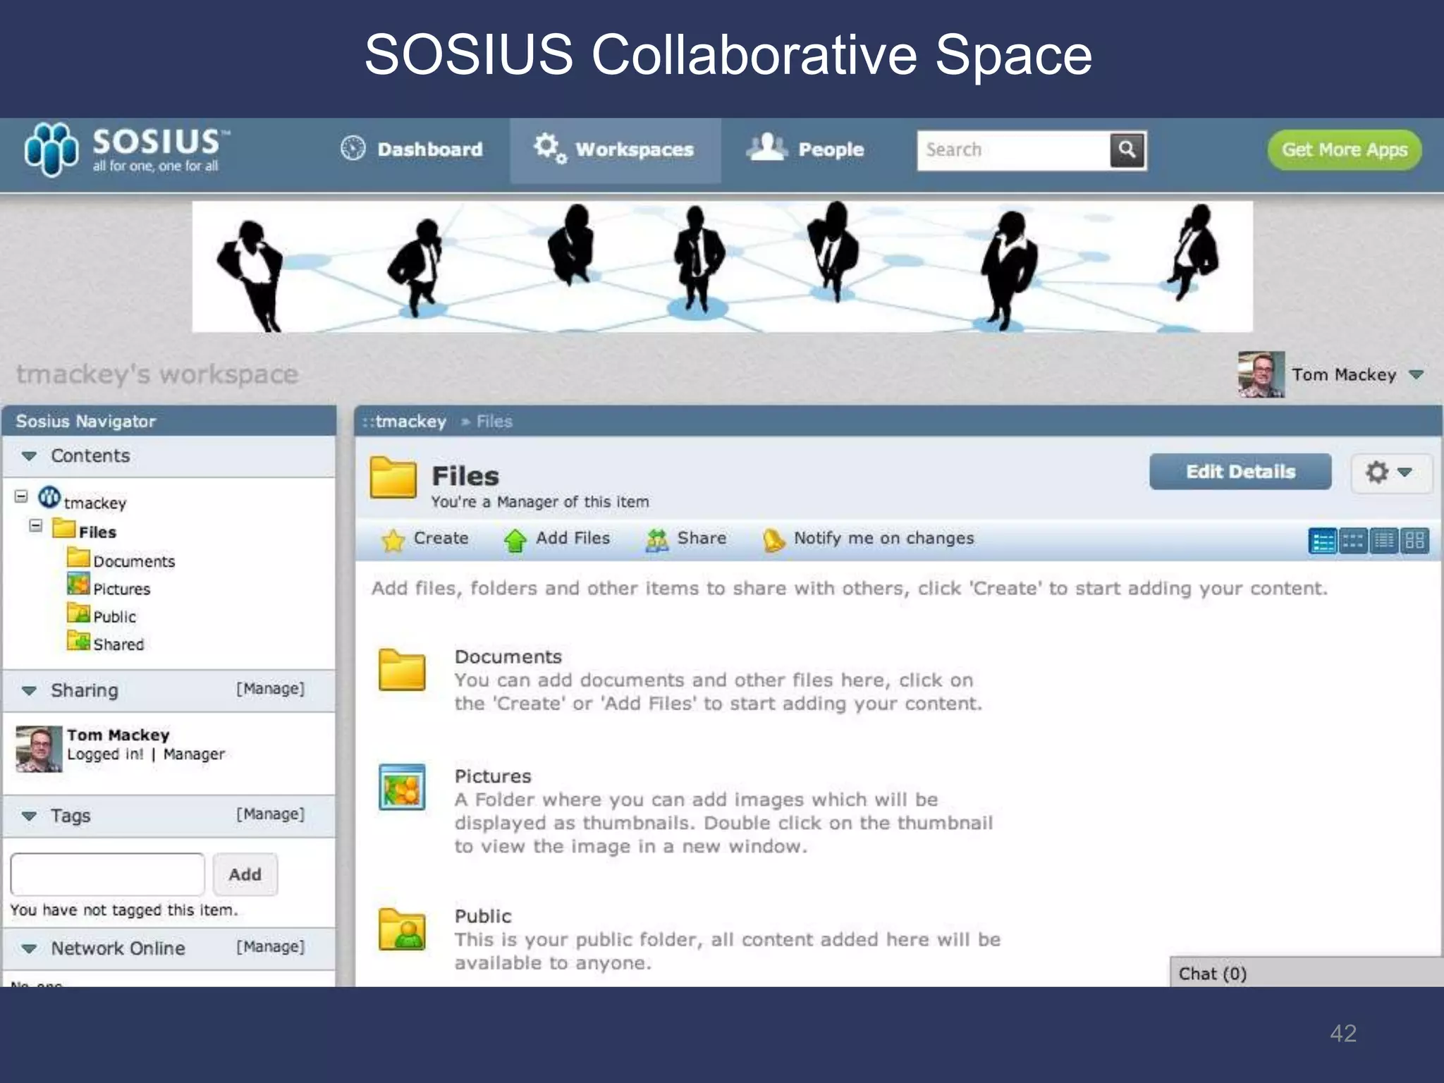Open the Chat (0) bar
Image resolution: width=1444 pixels, height=1083 pixels.
coord(1307,972)
